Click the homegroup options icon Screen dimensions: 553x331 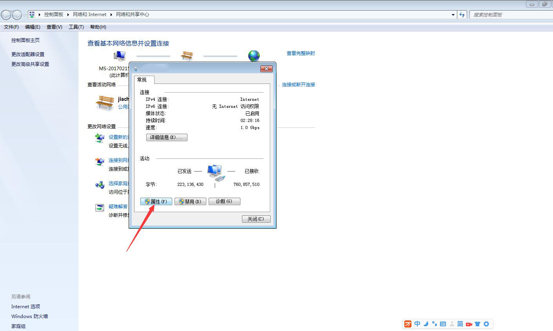coord(100,184)
